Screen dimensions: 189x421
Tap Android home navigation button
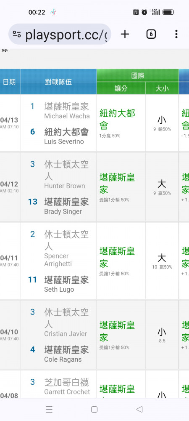point(94,409)
